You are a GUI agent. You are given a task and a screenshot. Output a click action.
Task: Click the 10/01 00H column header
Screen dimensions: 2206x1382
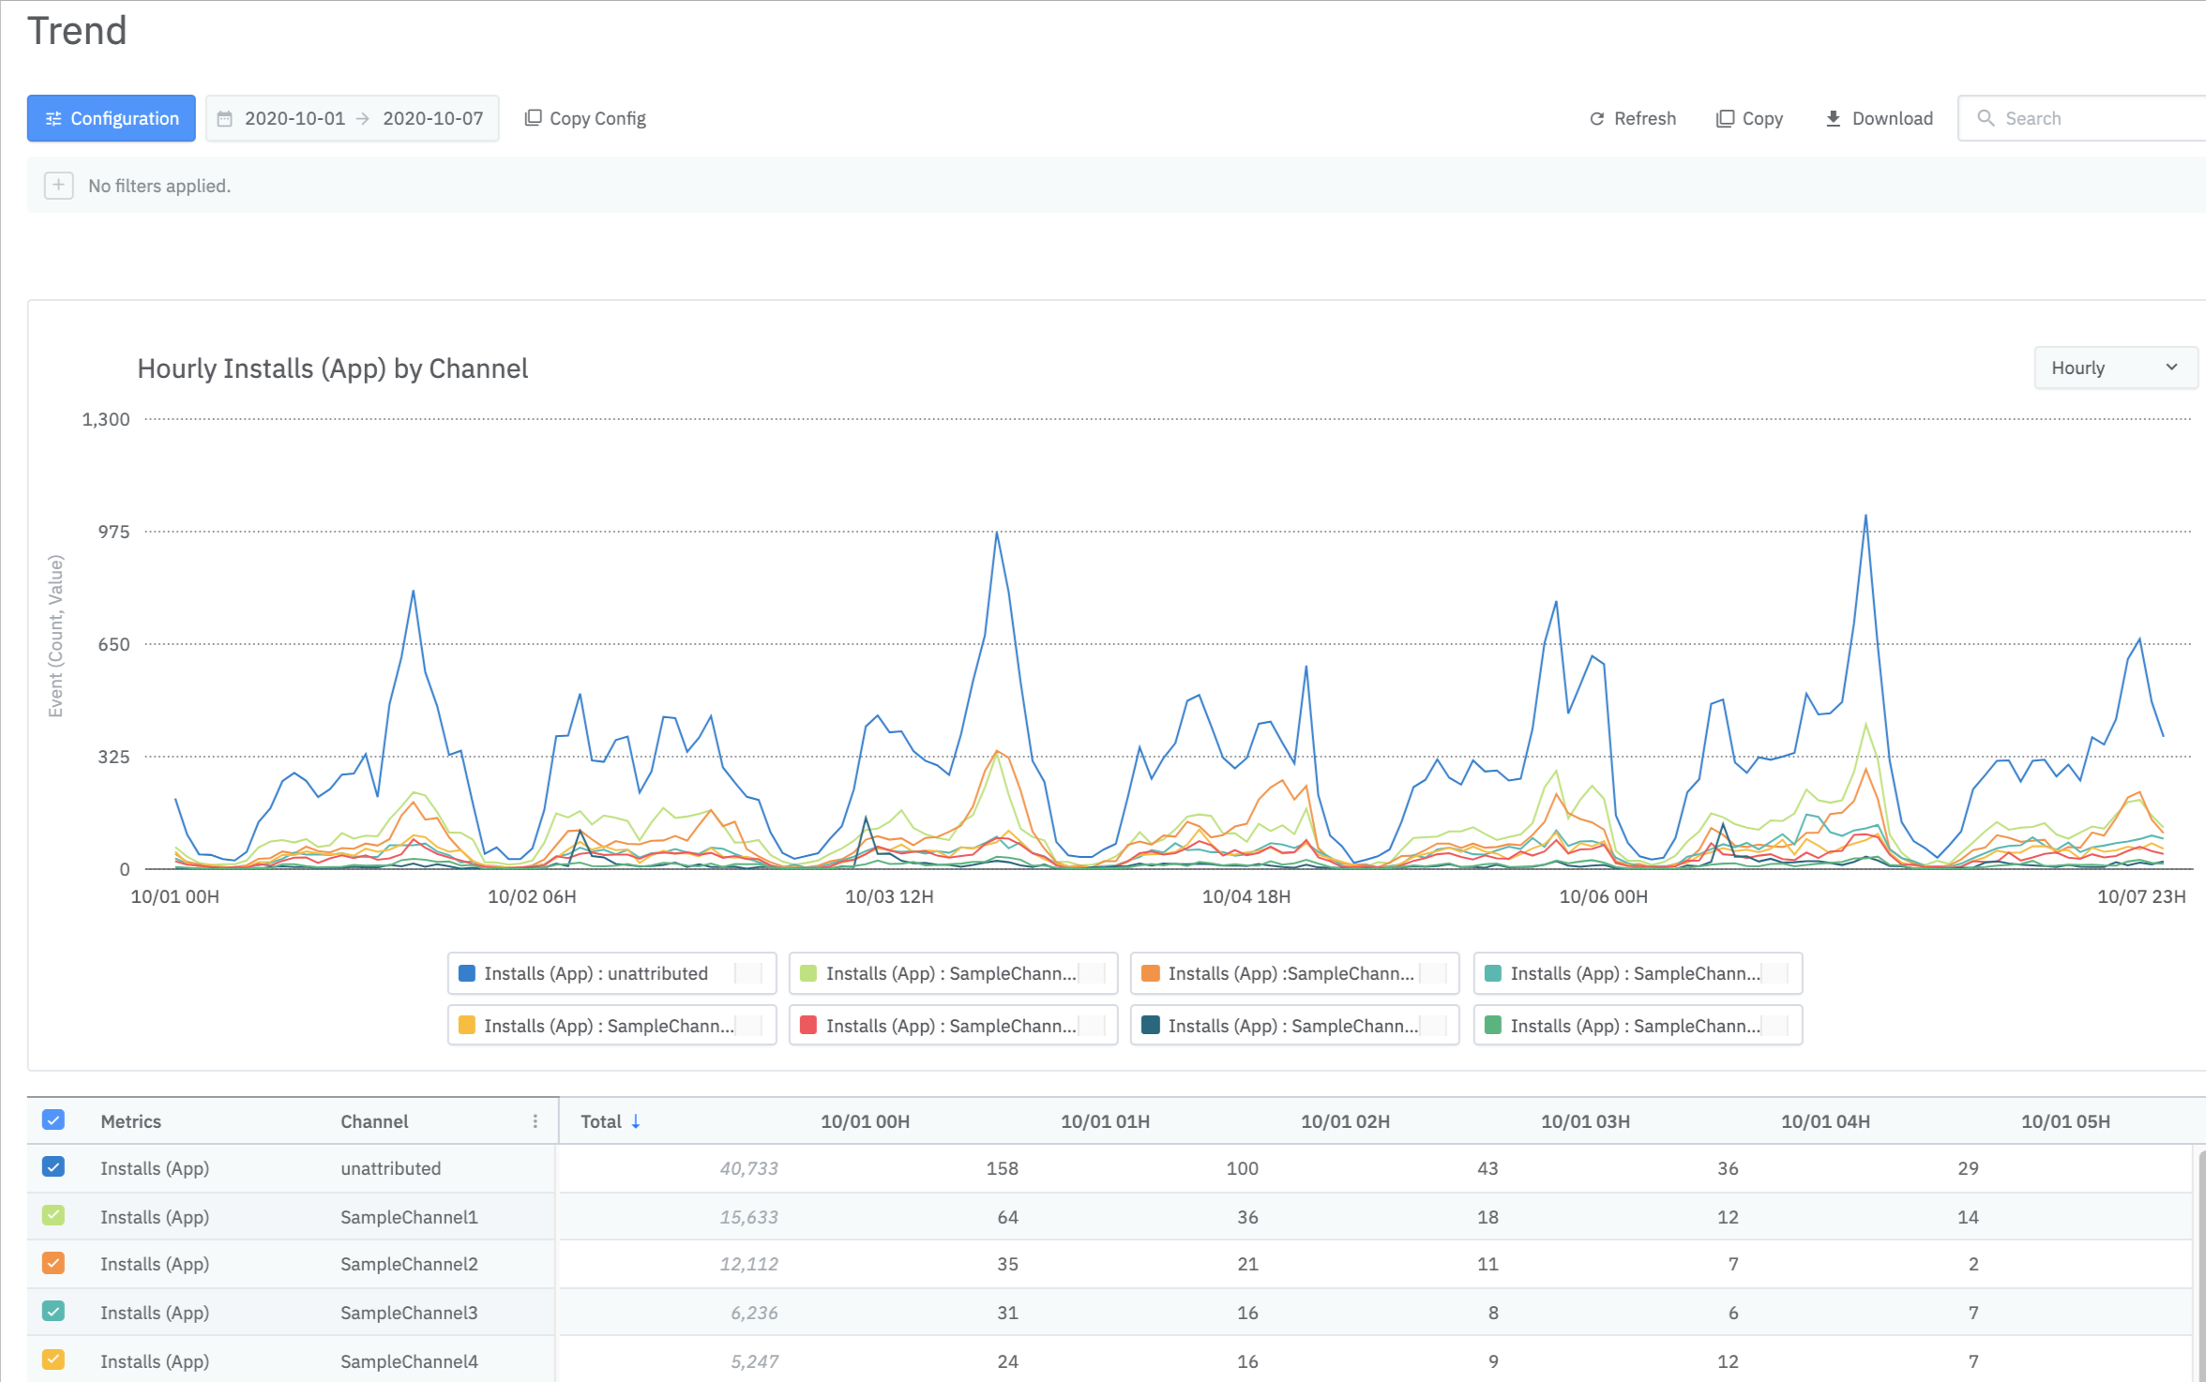pos(864,1121)
